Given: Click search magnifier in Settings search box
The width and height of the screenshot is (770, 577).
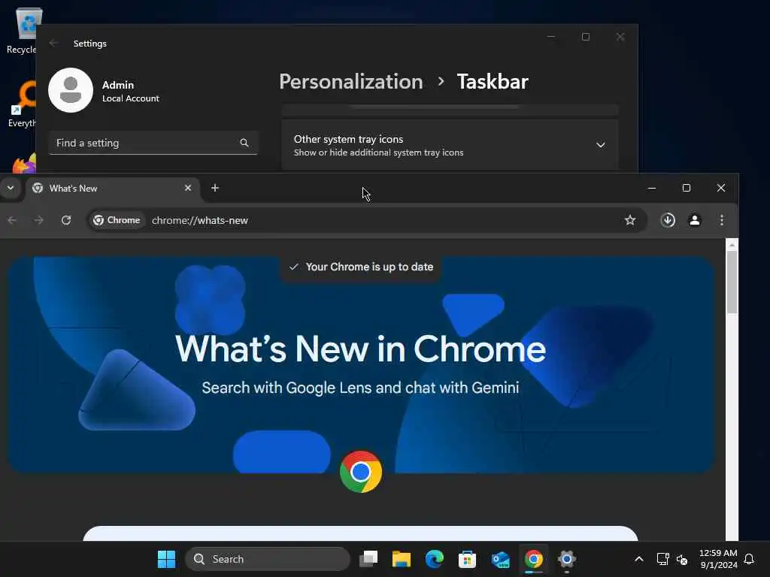Looking at the screenshot, I should click(x=244, y=143).
